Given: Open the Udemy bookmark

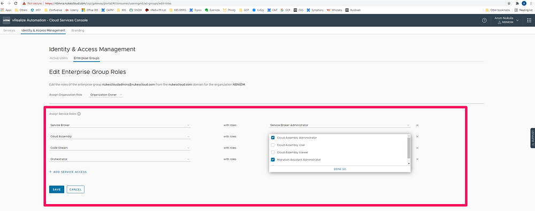Looking at the screenshot, I should click(x=72, y=10).
